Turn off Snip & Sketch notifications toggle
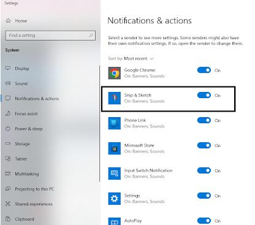Image resolution: width=255 pixels, height=225 pixels. (204, 95)
